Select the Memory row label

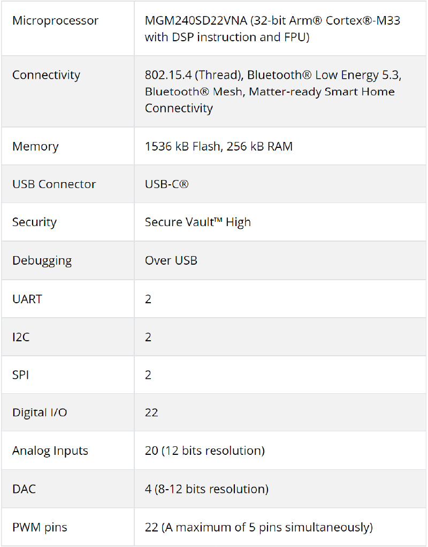35,146
